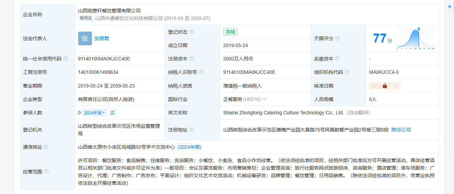Show help for 组织机构代码 question icon
Image resolution: width=454 pixels, height=194 pixels.
click(x=347, y=72)
